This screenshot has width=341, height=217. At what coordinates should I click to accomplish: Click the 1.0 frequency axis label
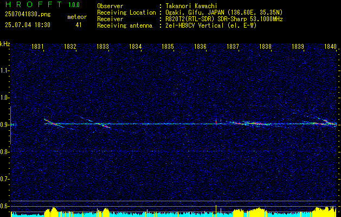click(x=5, y=98)
